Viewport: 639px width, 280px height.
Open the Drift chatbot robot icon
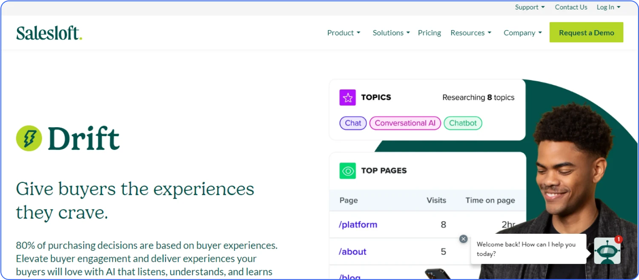point(607,251)
